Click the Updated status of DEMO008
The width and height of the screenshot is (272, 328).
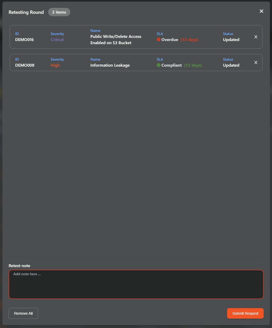point(231,65)
